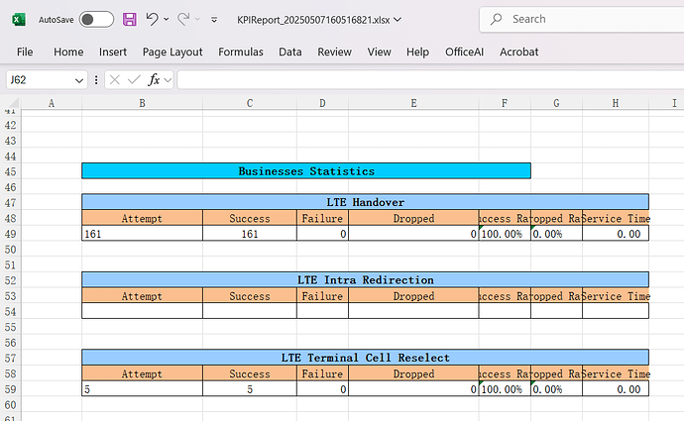Image resolution: width=684 pixels, height=421 pixels.
Task: Expand the Name Box dropdown arrow
Action: [x=79, y=80]
